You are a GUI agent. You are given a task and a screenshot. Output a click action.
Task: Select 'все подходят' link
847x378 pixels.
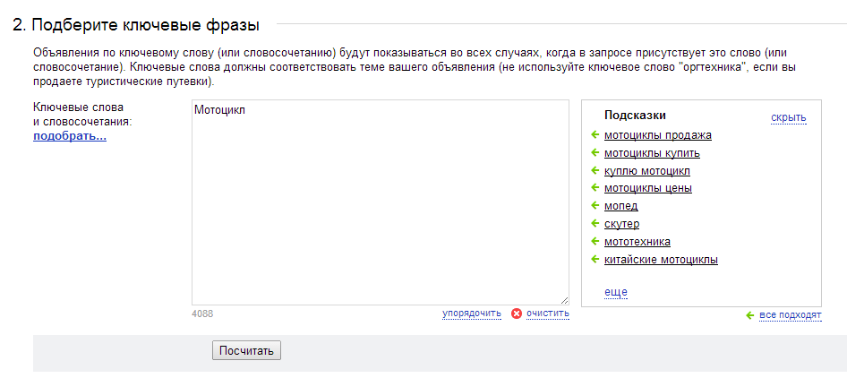point(791,315)
